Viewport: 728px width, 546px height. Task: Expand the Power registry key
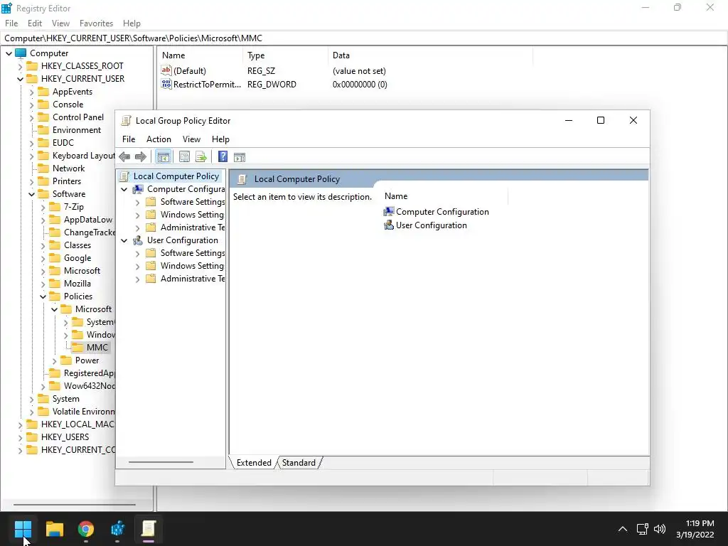pos(54,360)
